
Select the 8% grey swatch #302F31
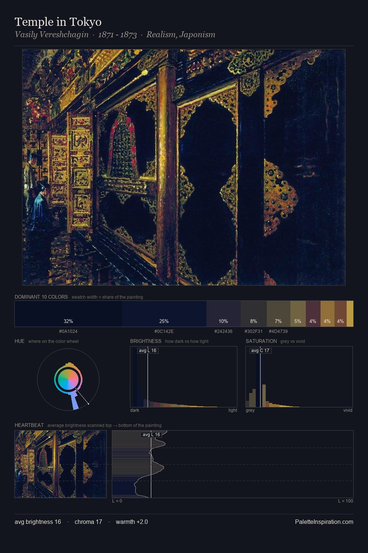click(x=254, y=314)
